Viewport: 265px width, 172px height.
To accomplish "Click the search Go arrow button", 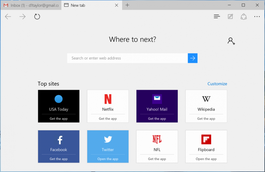I will (x=193, y=58).
